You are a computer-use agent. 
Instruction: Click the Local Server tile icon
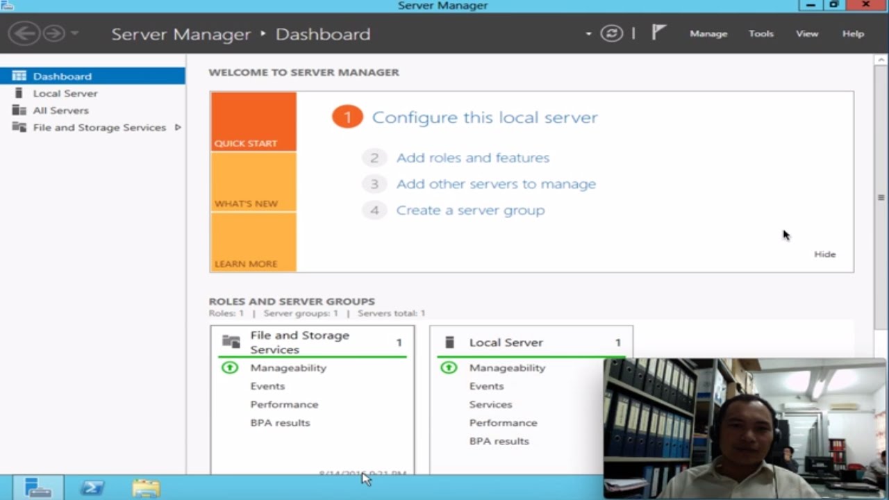click(449, 342)
